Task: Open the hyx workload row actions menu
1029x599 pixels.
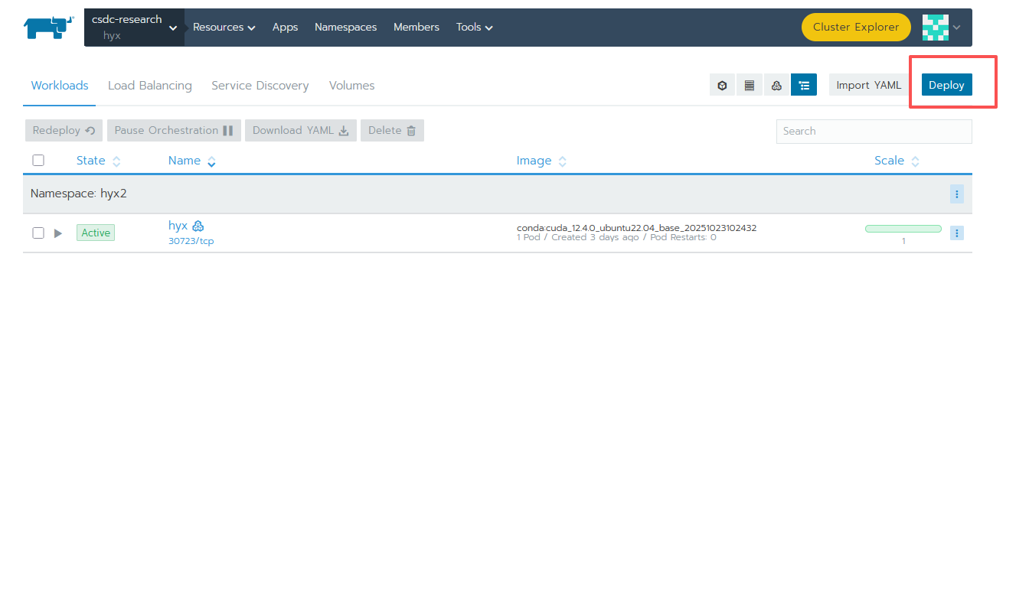Action: 957,233
